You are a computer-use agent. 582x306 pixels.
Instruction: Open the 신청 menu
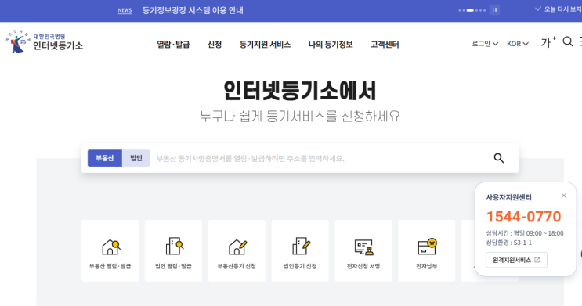pos(215,45)
